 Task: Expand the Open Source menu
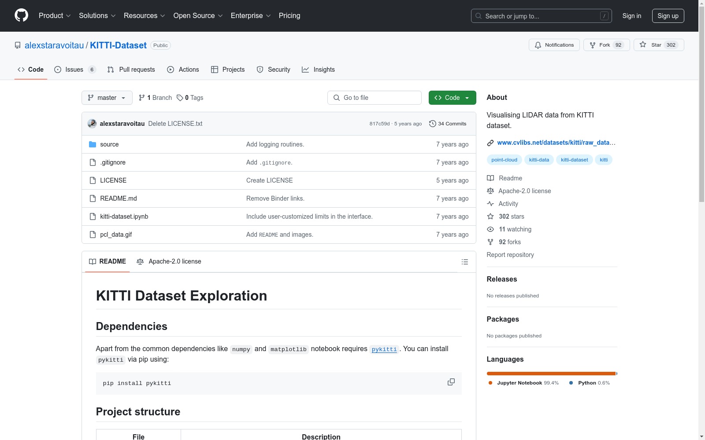click(x=198, y=16)
